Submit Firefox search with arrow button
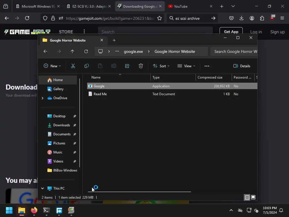Viewport: 289px width, 217px height. pos(213,18)
